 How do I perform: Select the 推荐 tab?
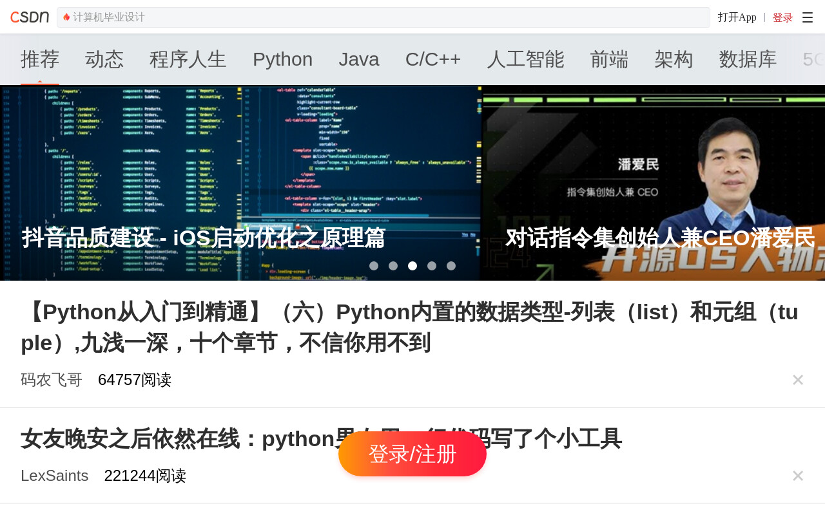coord(40,59)
